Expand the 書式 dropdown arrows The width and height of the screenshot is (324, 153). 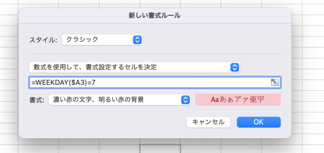coord(185,100)
